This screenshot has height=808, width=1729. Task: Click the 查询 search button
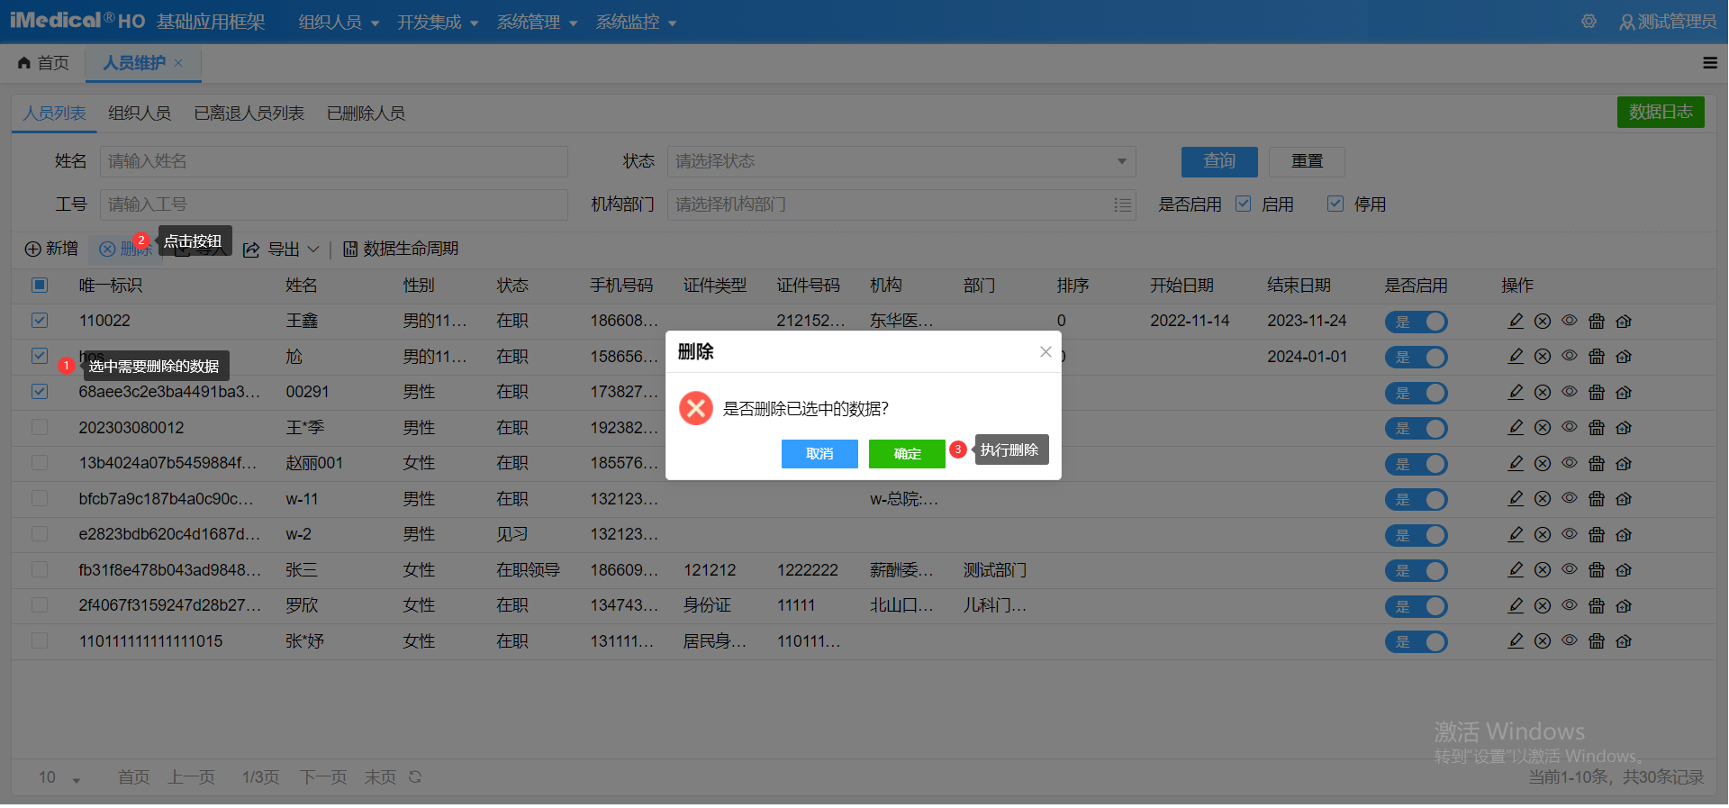tap(1219, 161)
